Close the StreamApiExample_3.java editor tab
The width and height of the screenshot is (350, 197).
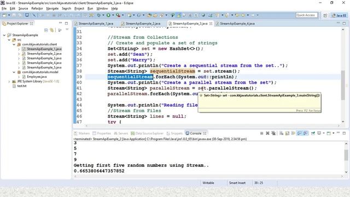point(211,24)
